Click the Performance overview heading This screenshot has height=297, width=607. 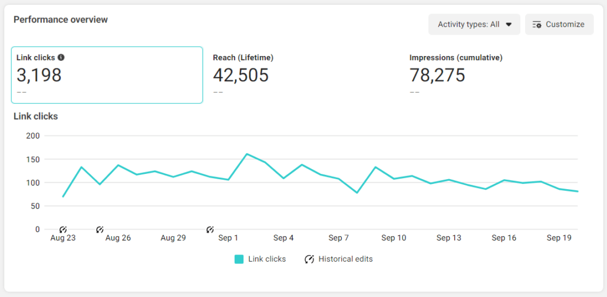(x=61, y=20)
